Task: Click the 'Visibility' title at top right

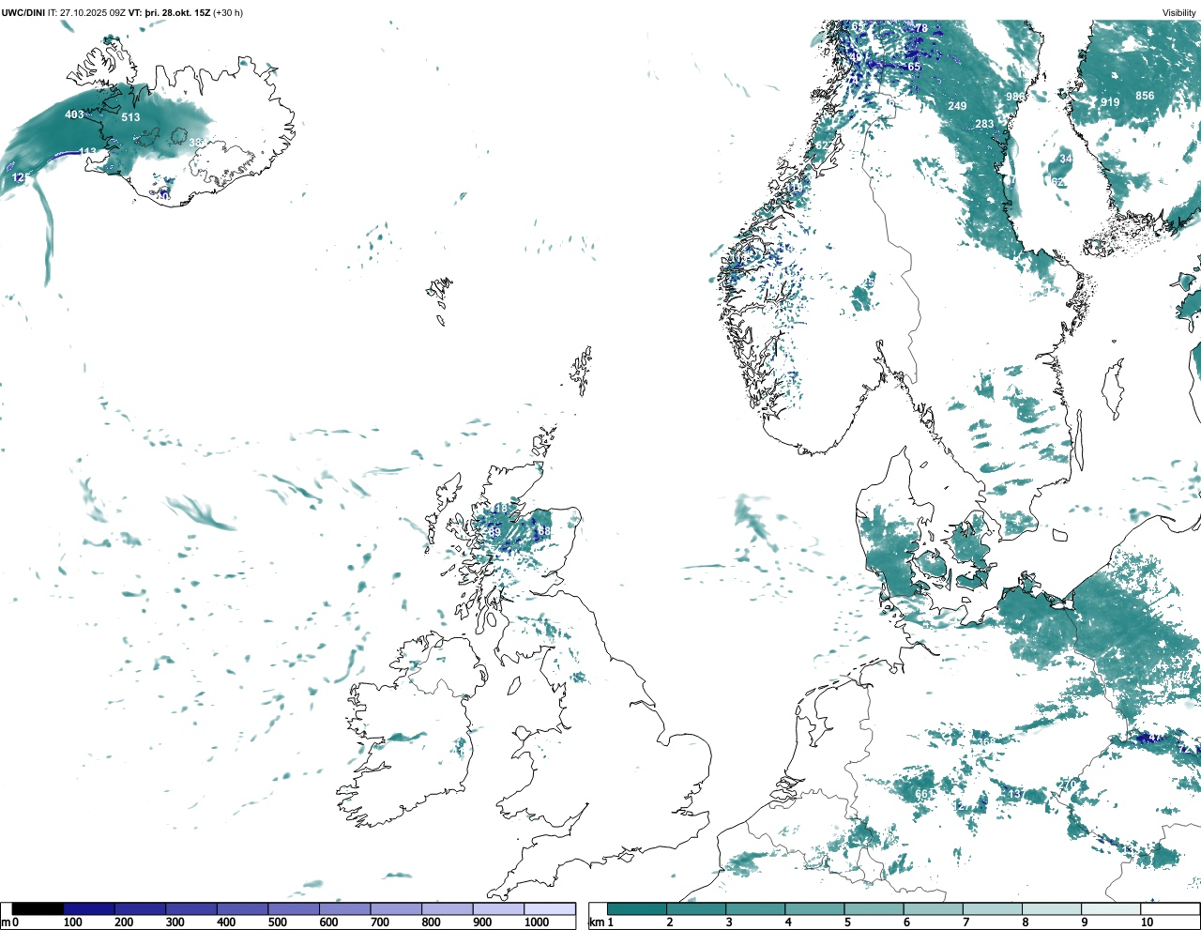Action: [x=1179, y=13]
